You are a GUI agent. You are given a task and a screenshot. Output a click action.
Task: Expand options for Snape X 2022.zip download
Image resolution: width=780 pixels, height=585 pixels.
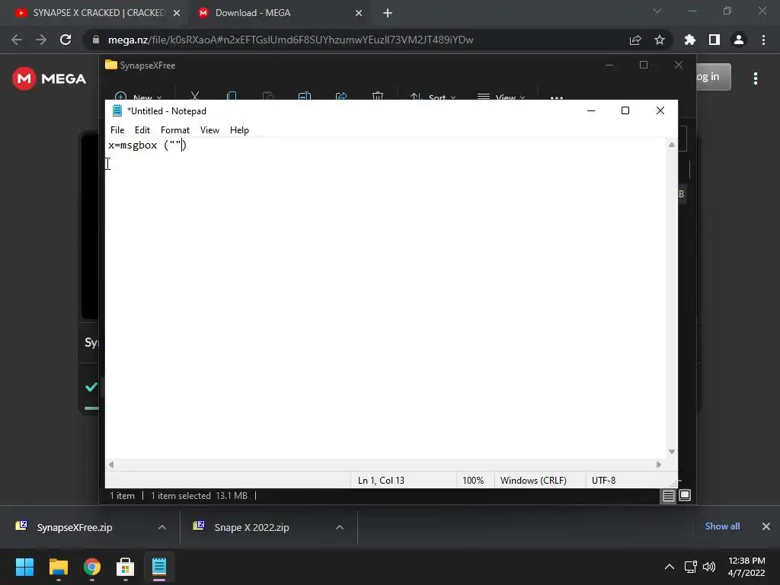pos(340,527)
